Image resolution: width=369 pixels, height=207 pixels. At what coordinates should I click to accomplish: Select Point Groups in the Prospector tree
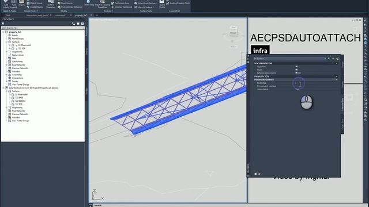(18, 39)
